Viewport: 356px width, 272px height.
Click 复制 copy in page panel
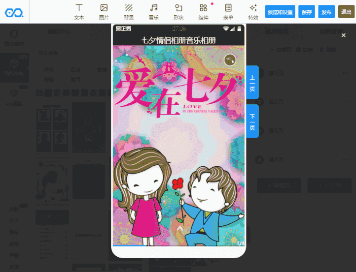tap(305, 50)
